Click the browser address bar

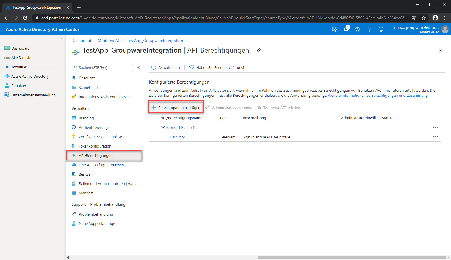pos(224,18)
